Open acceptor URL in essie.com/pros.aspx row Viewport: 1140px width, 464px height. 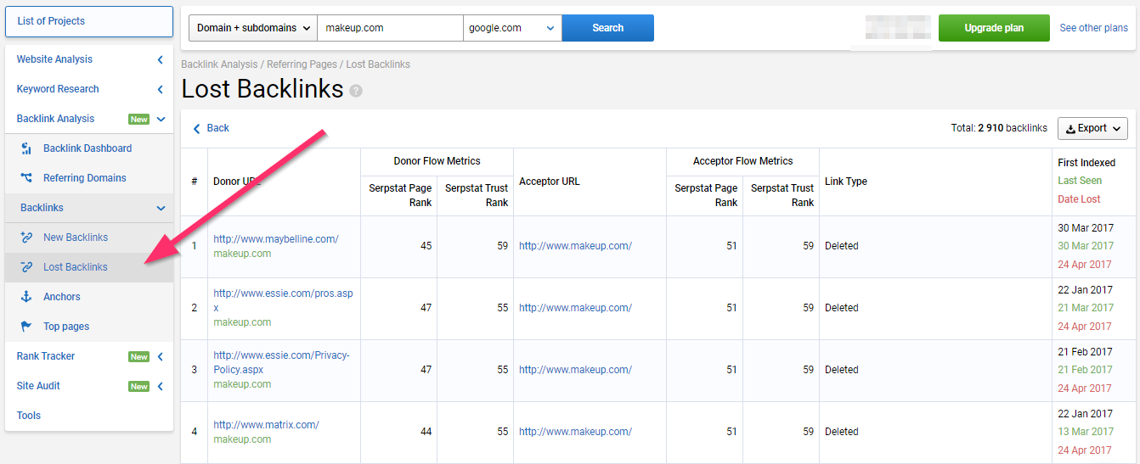click(x=575, y=308)
